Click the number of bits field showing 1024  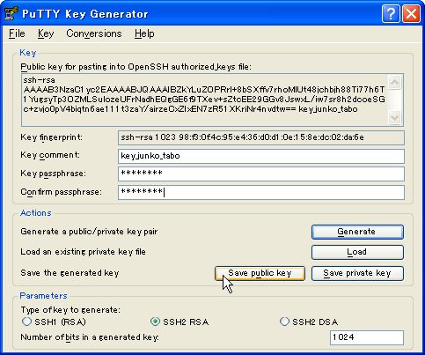[367, 337]
